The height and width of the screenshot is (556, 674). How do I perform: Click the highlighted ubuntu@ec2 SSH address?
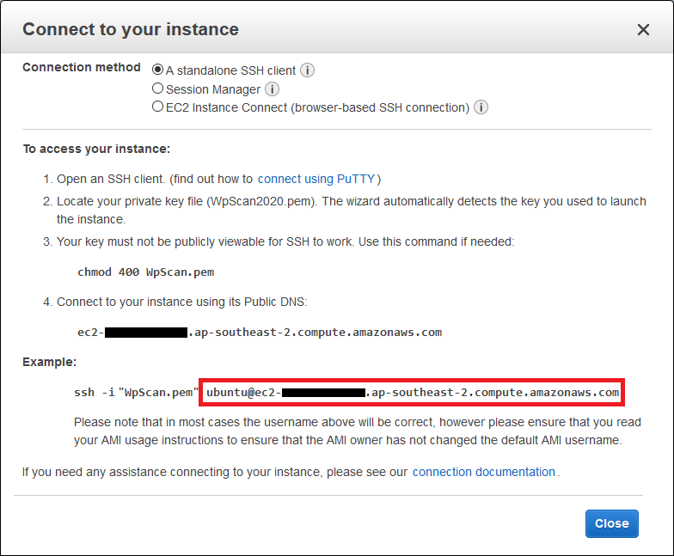(x=412, y=392)
